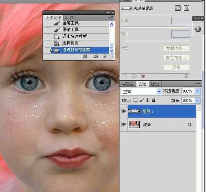Click the lock position move icon
206x192 pixels.
coord(148,100)
